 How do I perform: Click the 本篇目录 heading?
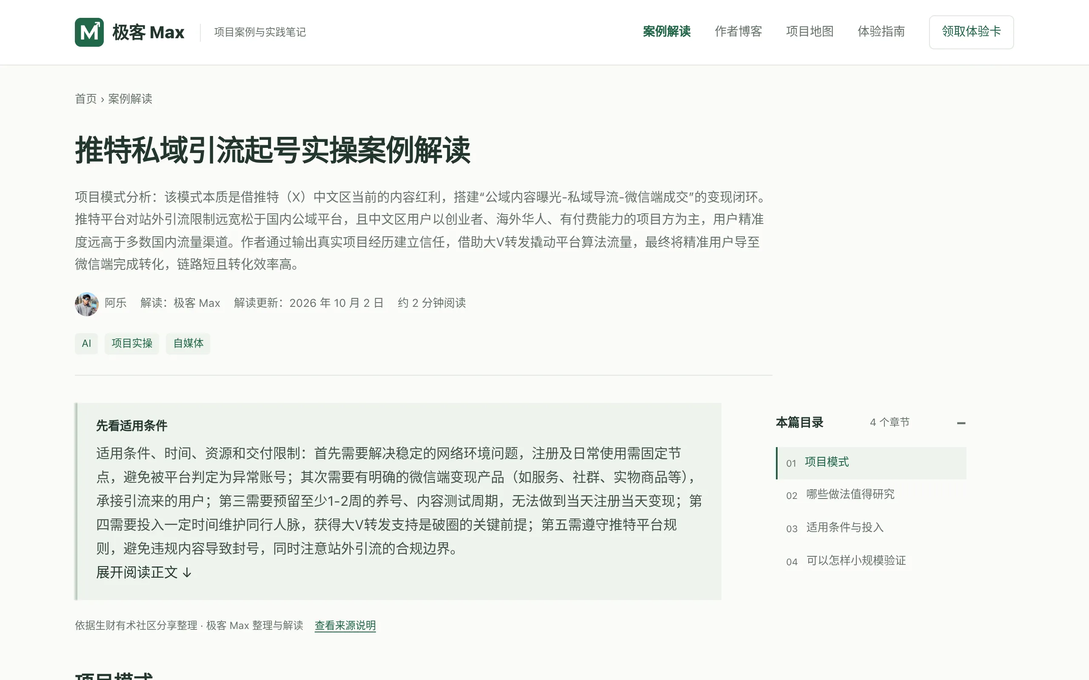pyautogui.click(x=800, y=422)
